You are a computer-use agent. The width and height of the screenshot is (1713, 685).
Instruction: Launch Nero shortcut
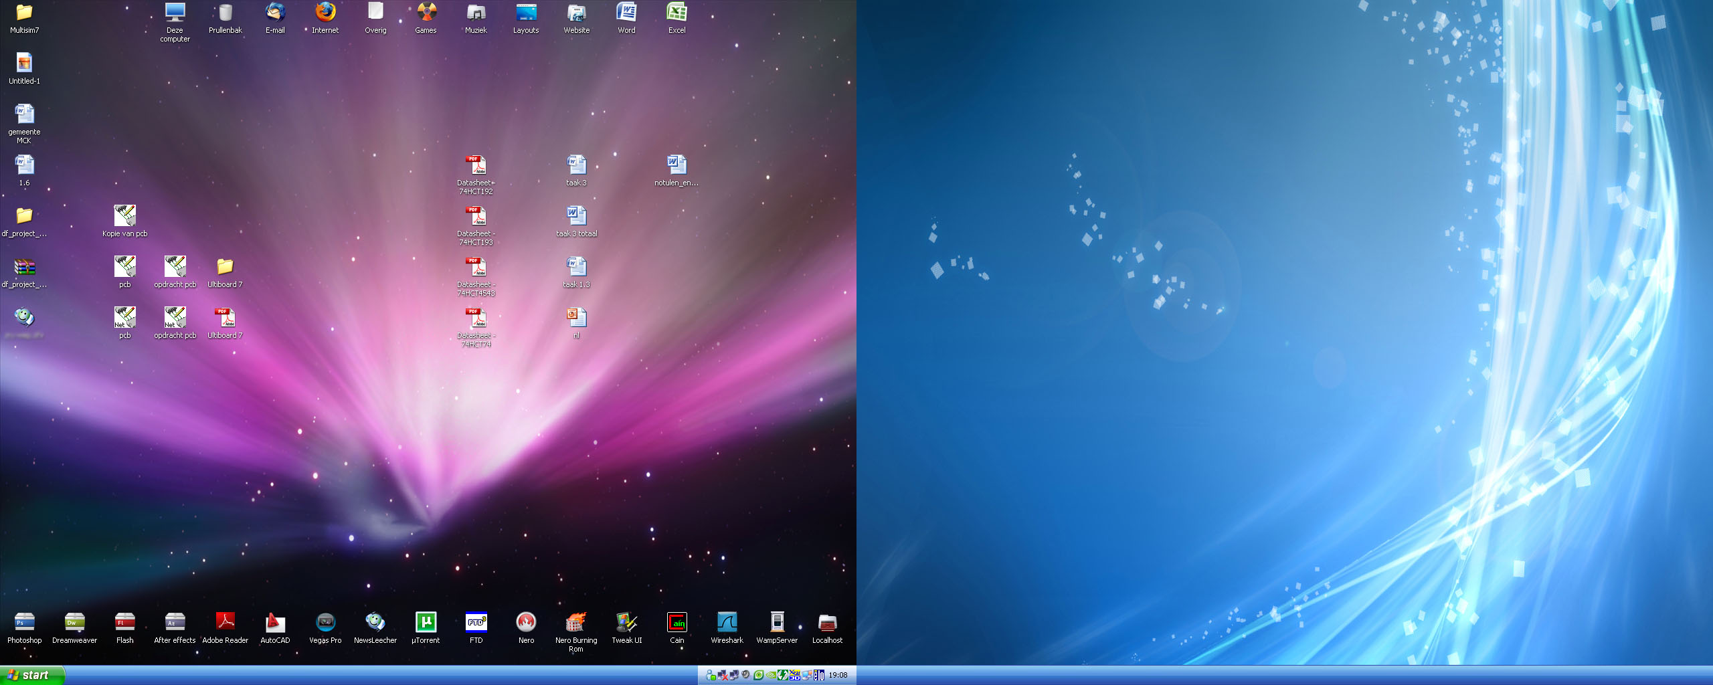526,628
